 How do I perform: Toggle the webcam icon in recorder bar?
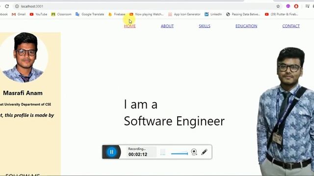tap(194, 152)
